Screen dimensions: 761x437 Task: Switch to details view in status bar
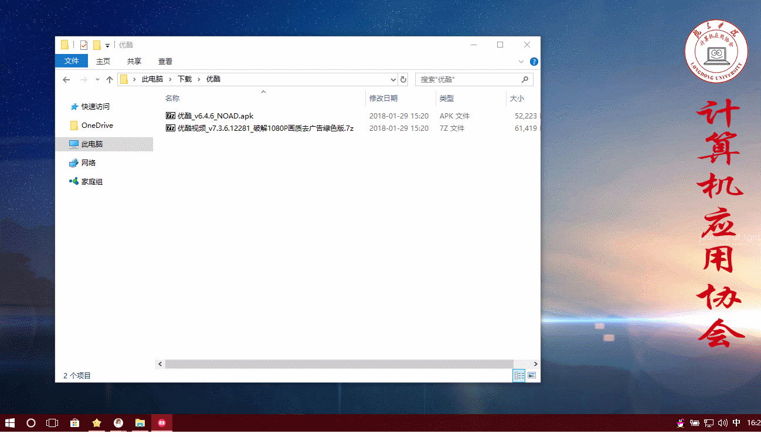[x=519, y=376]
